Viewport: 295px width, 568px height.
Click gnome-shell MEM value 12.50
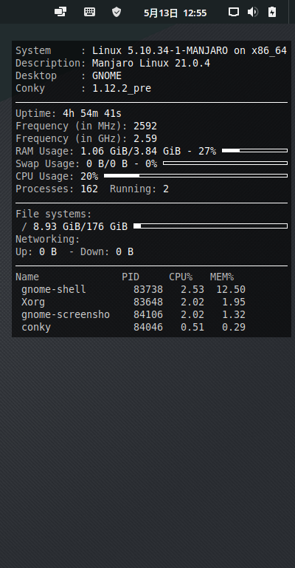(x=231, y=290)
